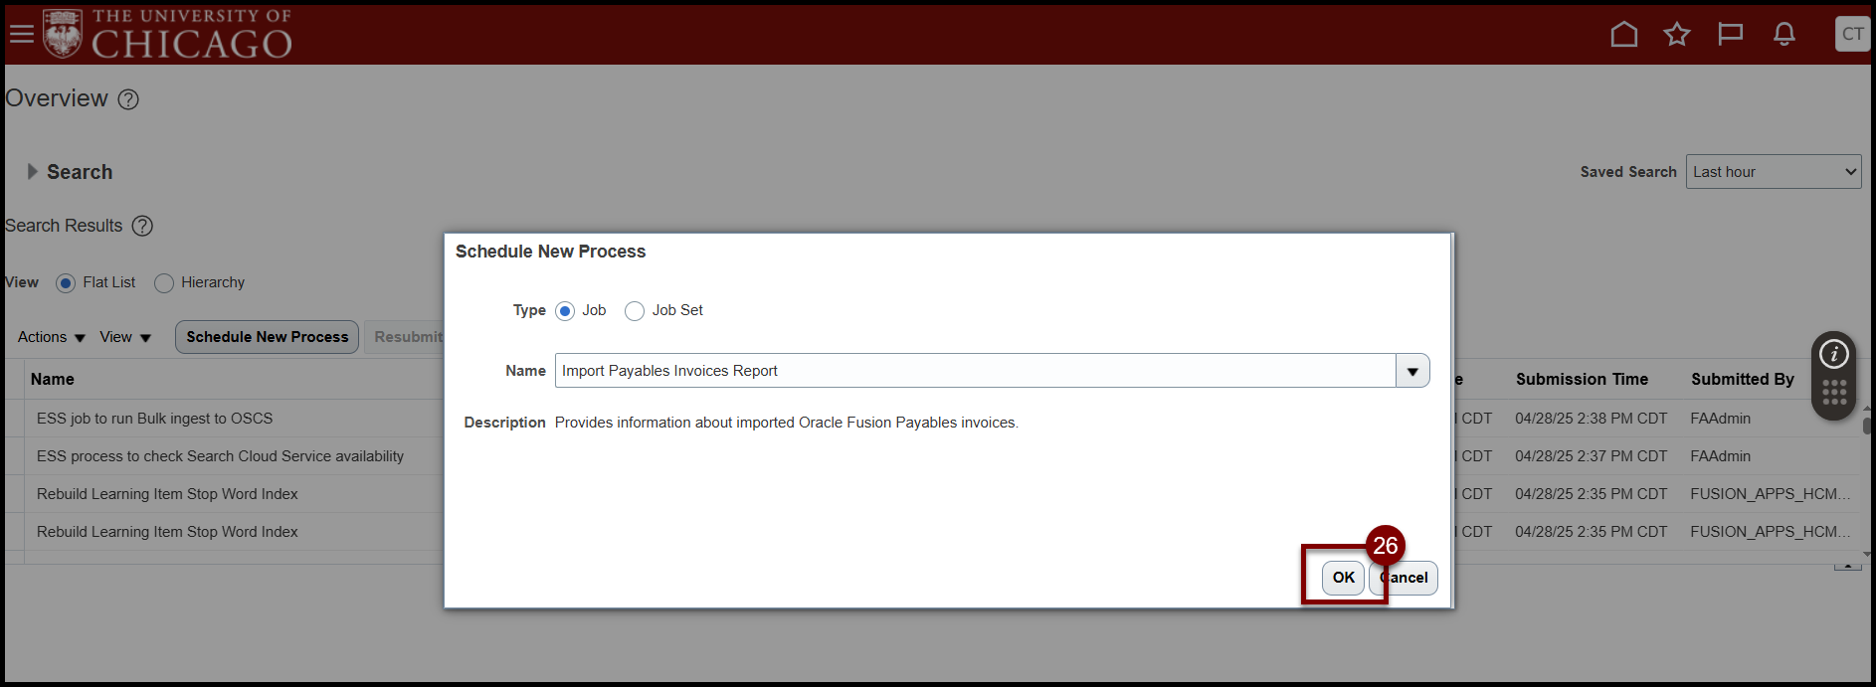Image resolution: width=1876 pixels, height=687 pixels.
Task: Select the Flat List view option
Action: pos(66,283)
